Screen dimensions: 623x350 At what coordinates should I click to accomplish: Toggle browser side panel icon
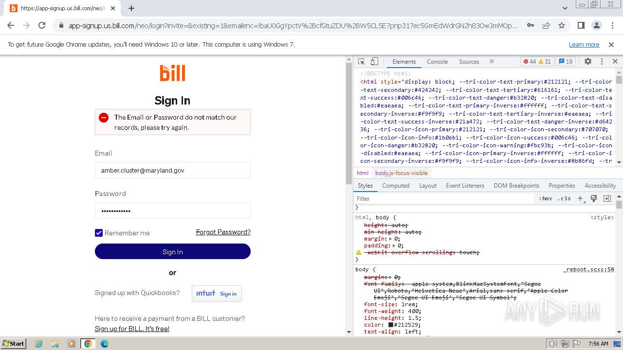pyautogui.click(x=581, y=25)
